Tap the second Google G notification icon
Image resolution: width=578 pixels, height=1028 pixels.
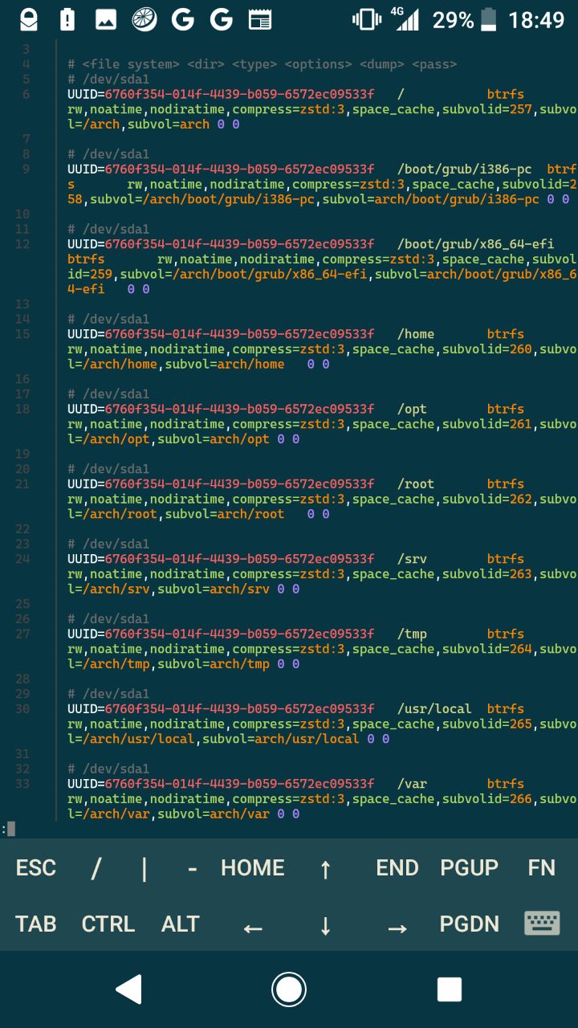pos(222,19)
